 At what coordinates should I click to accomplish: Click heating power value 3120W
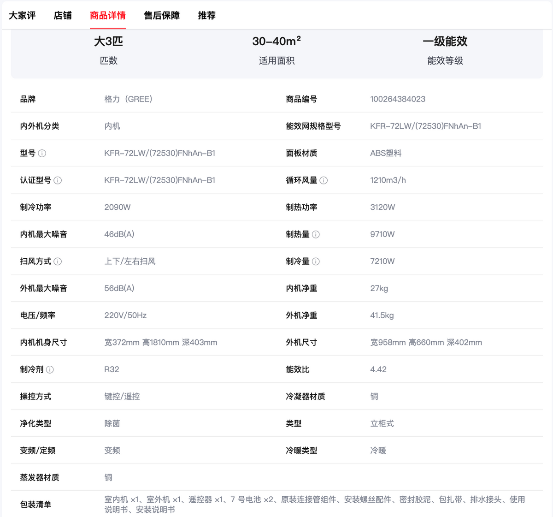pos(382,207)
